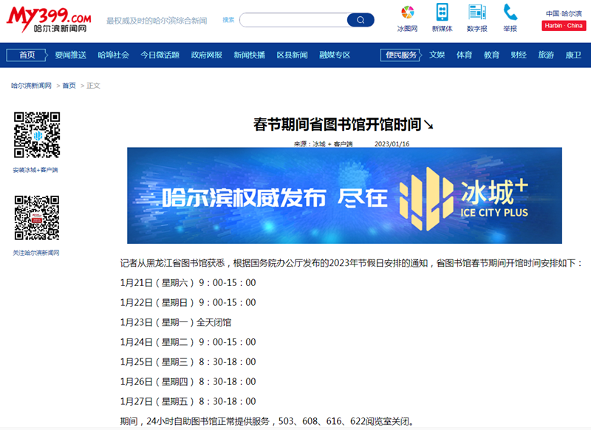Click the 首页 breadcrumb link
This screenshot has width=591, height=430.
(x=69, y=86)
